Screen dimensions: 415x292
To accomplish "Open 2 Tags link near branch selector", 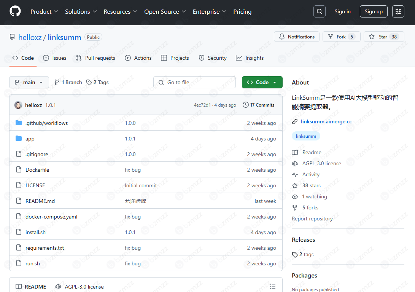I will [97, 82].
